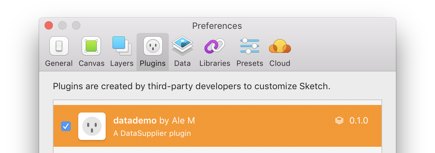Click the "A DataSupplier plugin" description text

(x=152, y=133)
